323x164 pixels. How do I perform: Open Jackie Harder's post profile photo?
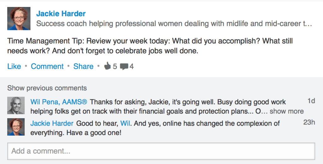19,19
